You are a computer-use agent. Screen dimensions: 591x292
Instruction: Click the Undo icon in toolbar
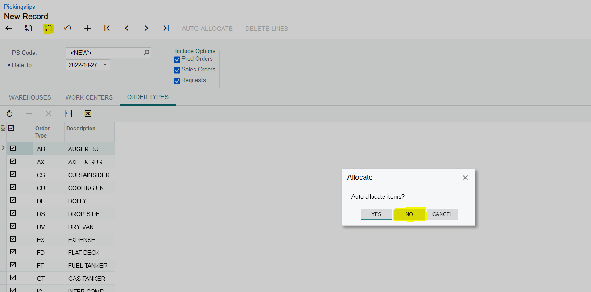[x=68, y=29]
